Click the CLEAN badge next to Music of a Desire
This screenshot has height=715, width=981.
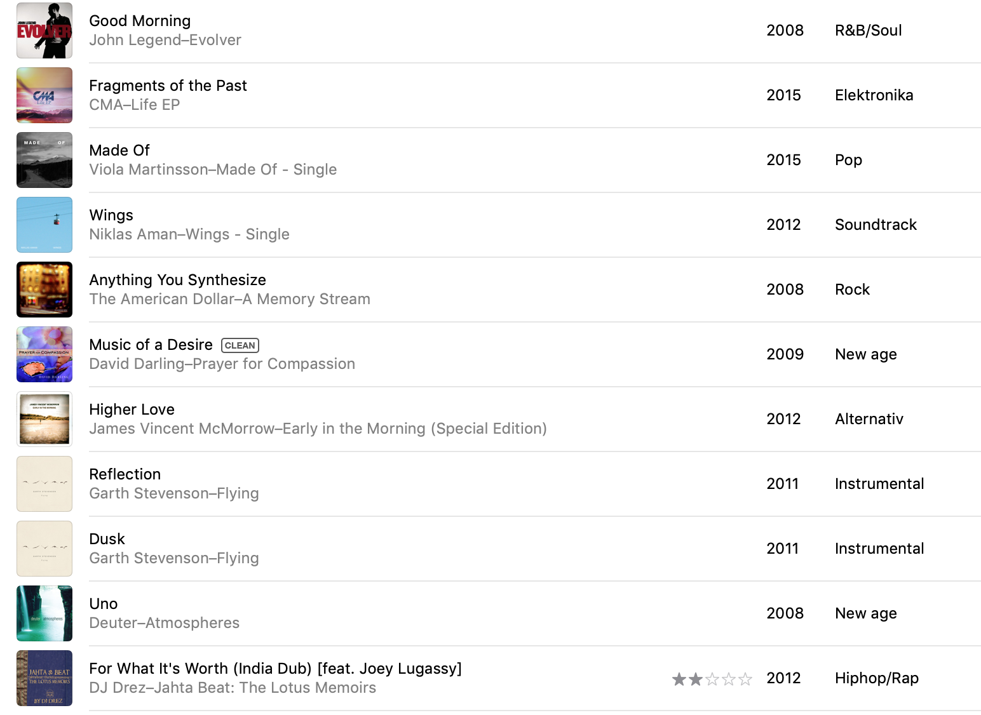click(240, 345)
